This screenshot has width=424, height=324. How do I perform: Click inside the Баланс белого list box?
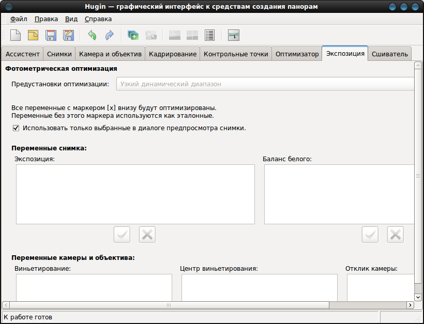click(x=339, y=194)
